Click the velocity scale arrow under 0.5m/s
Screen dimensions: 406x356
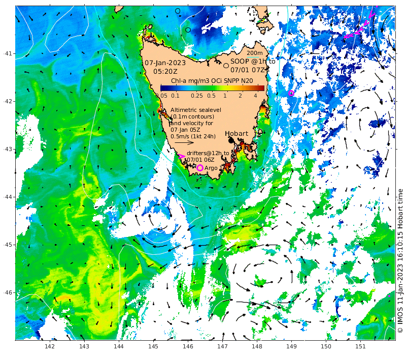pos(184,142)
